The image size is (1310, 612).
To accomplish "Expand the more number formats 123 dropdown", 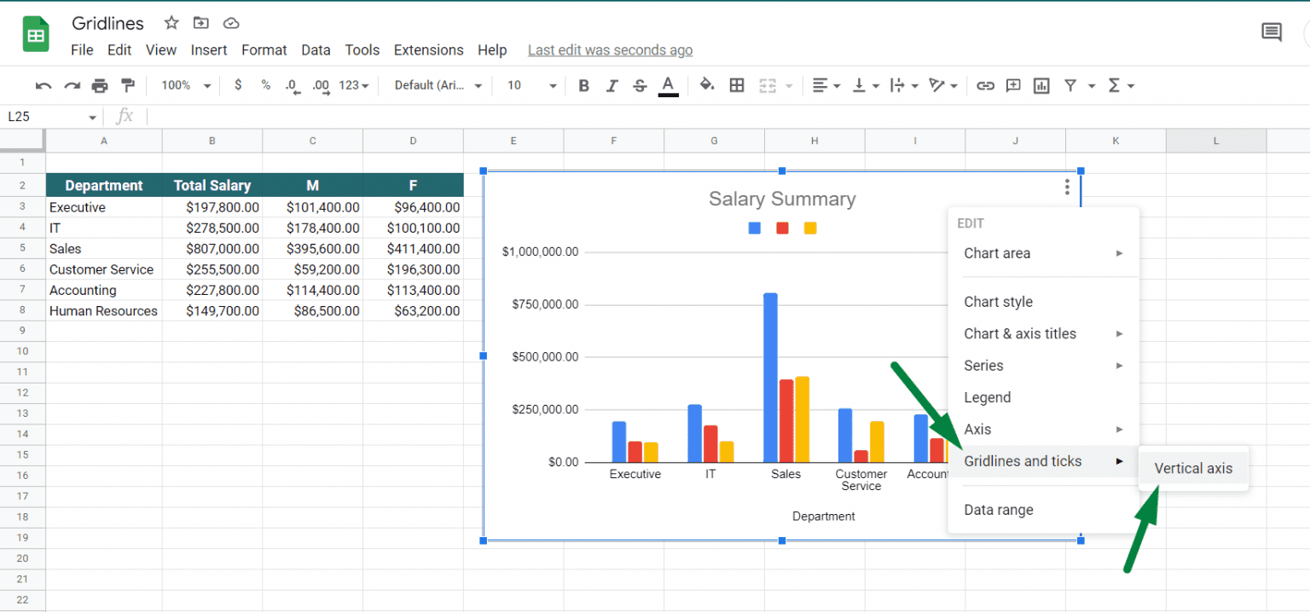I will tap(352, 85).
